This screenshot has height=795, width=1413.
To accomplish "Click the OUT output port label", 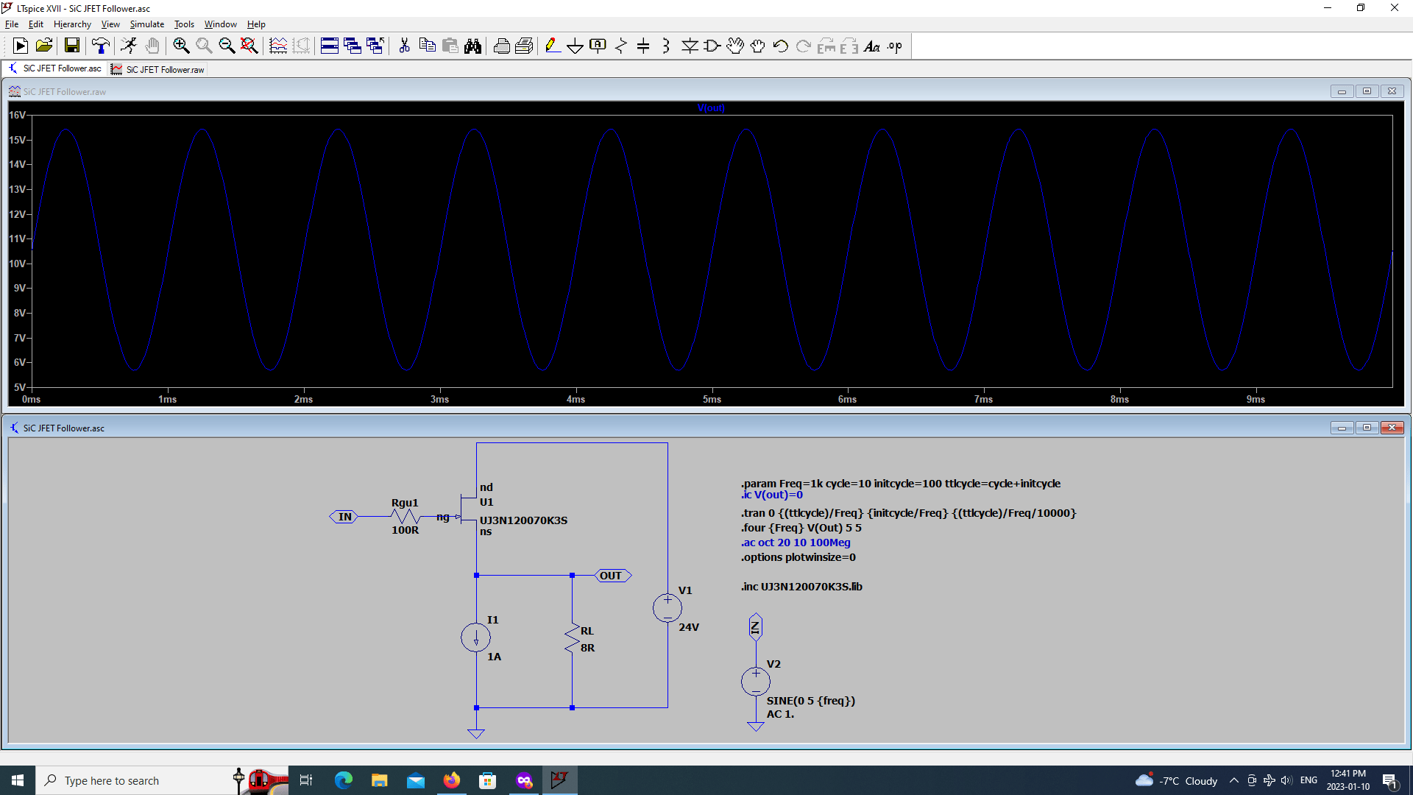I will tap(612, 576).
